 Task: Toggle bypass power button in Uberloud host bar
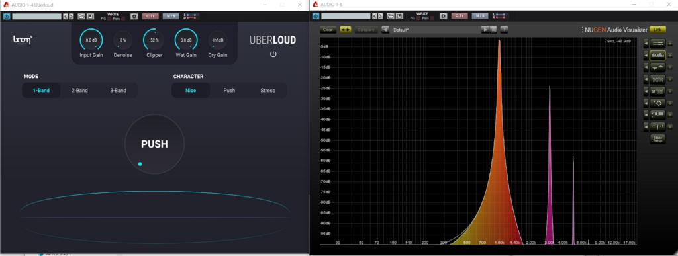(7, 16)
